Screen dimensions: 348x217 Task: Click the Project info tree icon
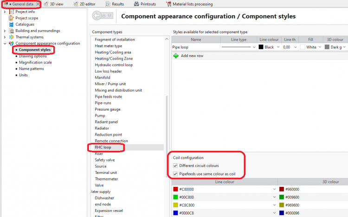[12, 12]
